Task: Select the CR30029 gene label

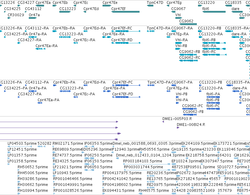Action: tap(16, 15)
